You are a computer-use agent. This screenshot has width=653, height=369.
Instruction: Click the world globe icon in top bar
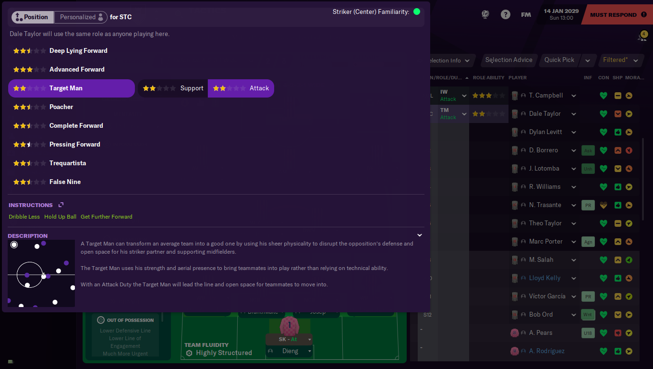[x=485, y=14]
